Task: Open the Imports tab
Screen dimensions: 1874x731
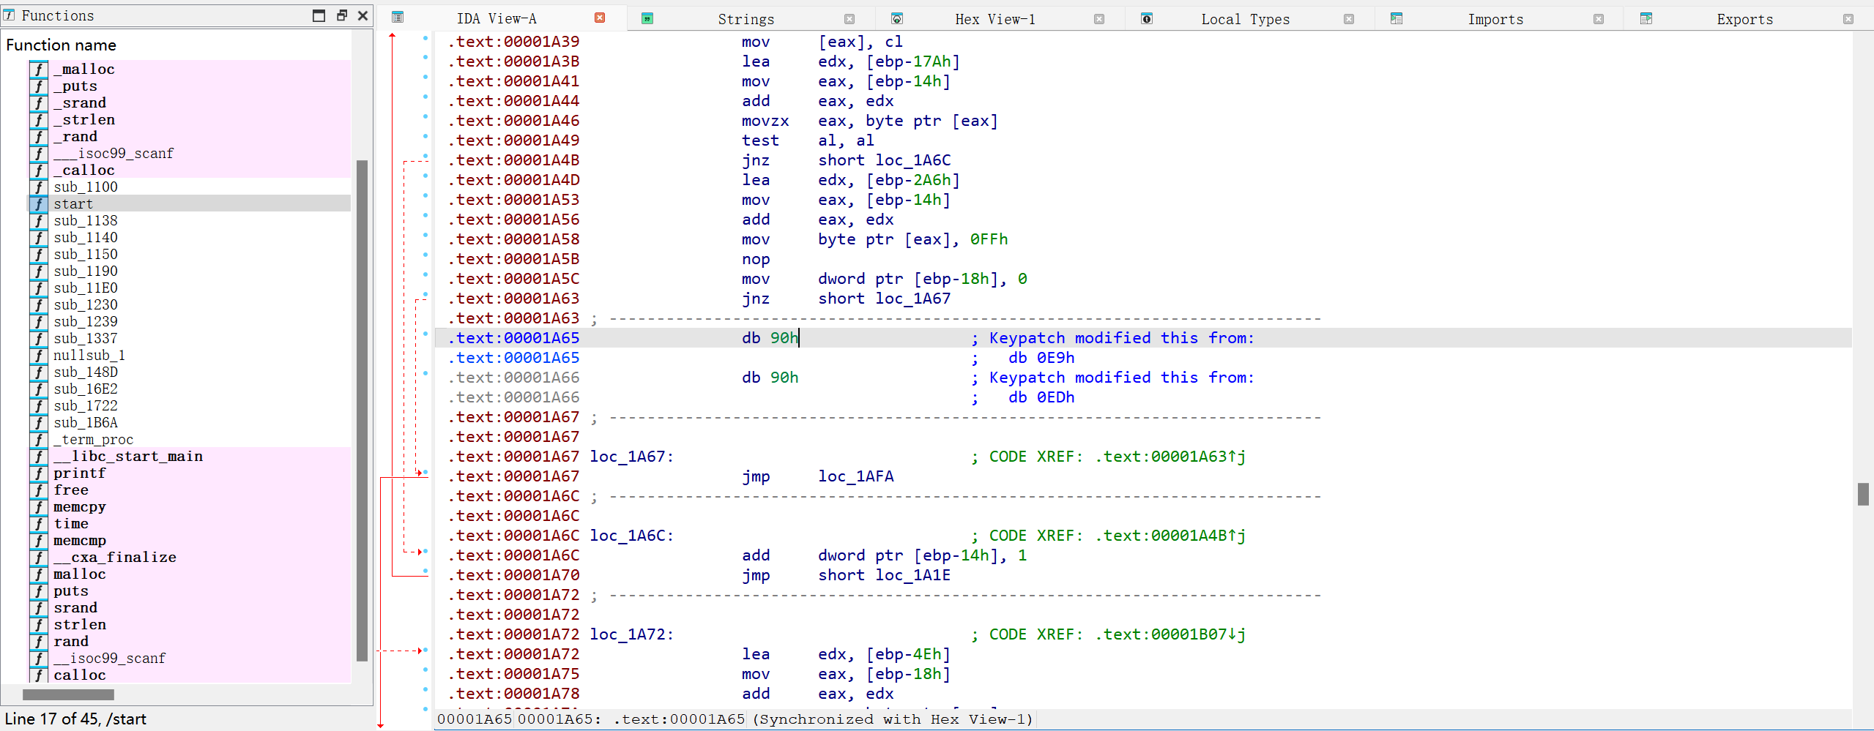Action: pyautogui.click(x=1495, y=19)
